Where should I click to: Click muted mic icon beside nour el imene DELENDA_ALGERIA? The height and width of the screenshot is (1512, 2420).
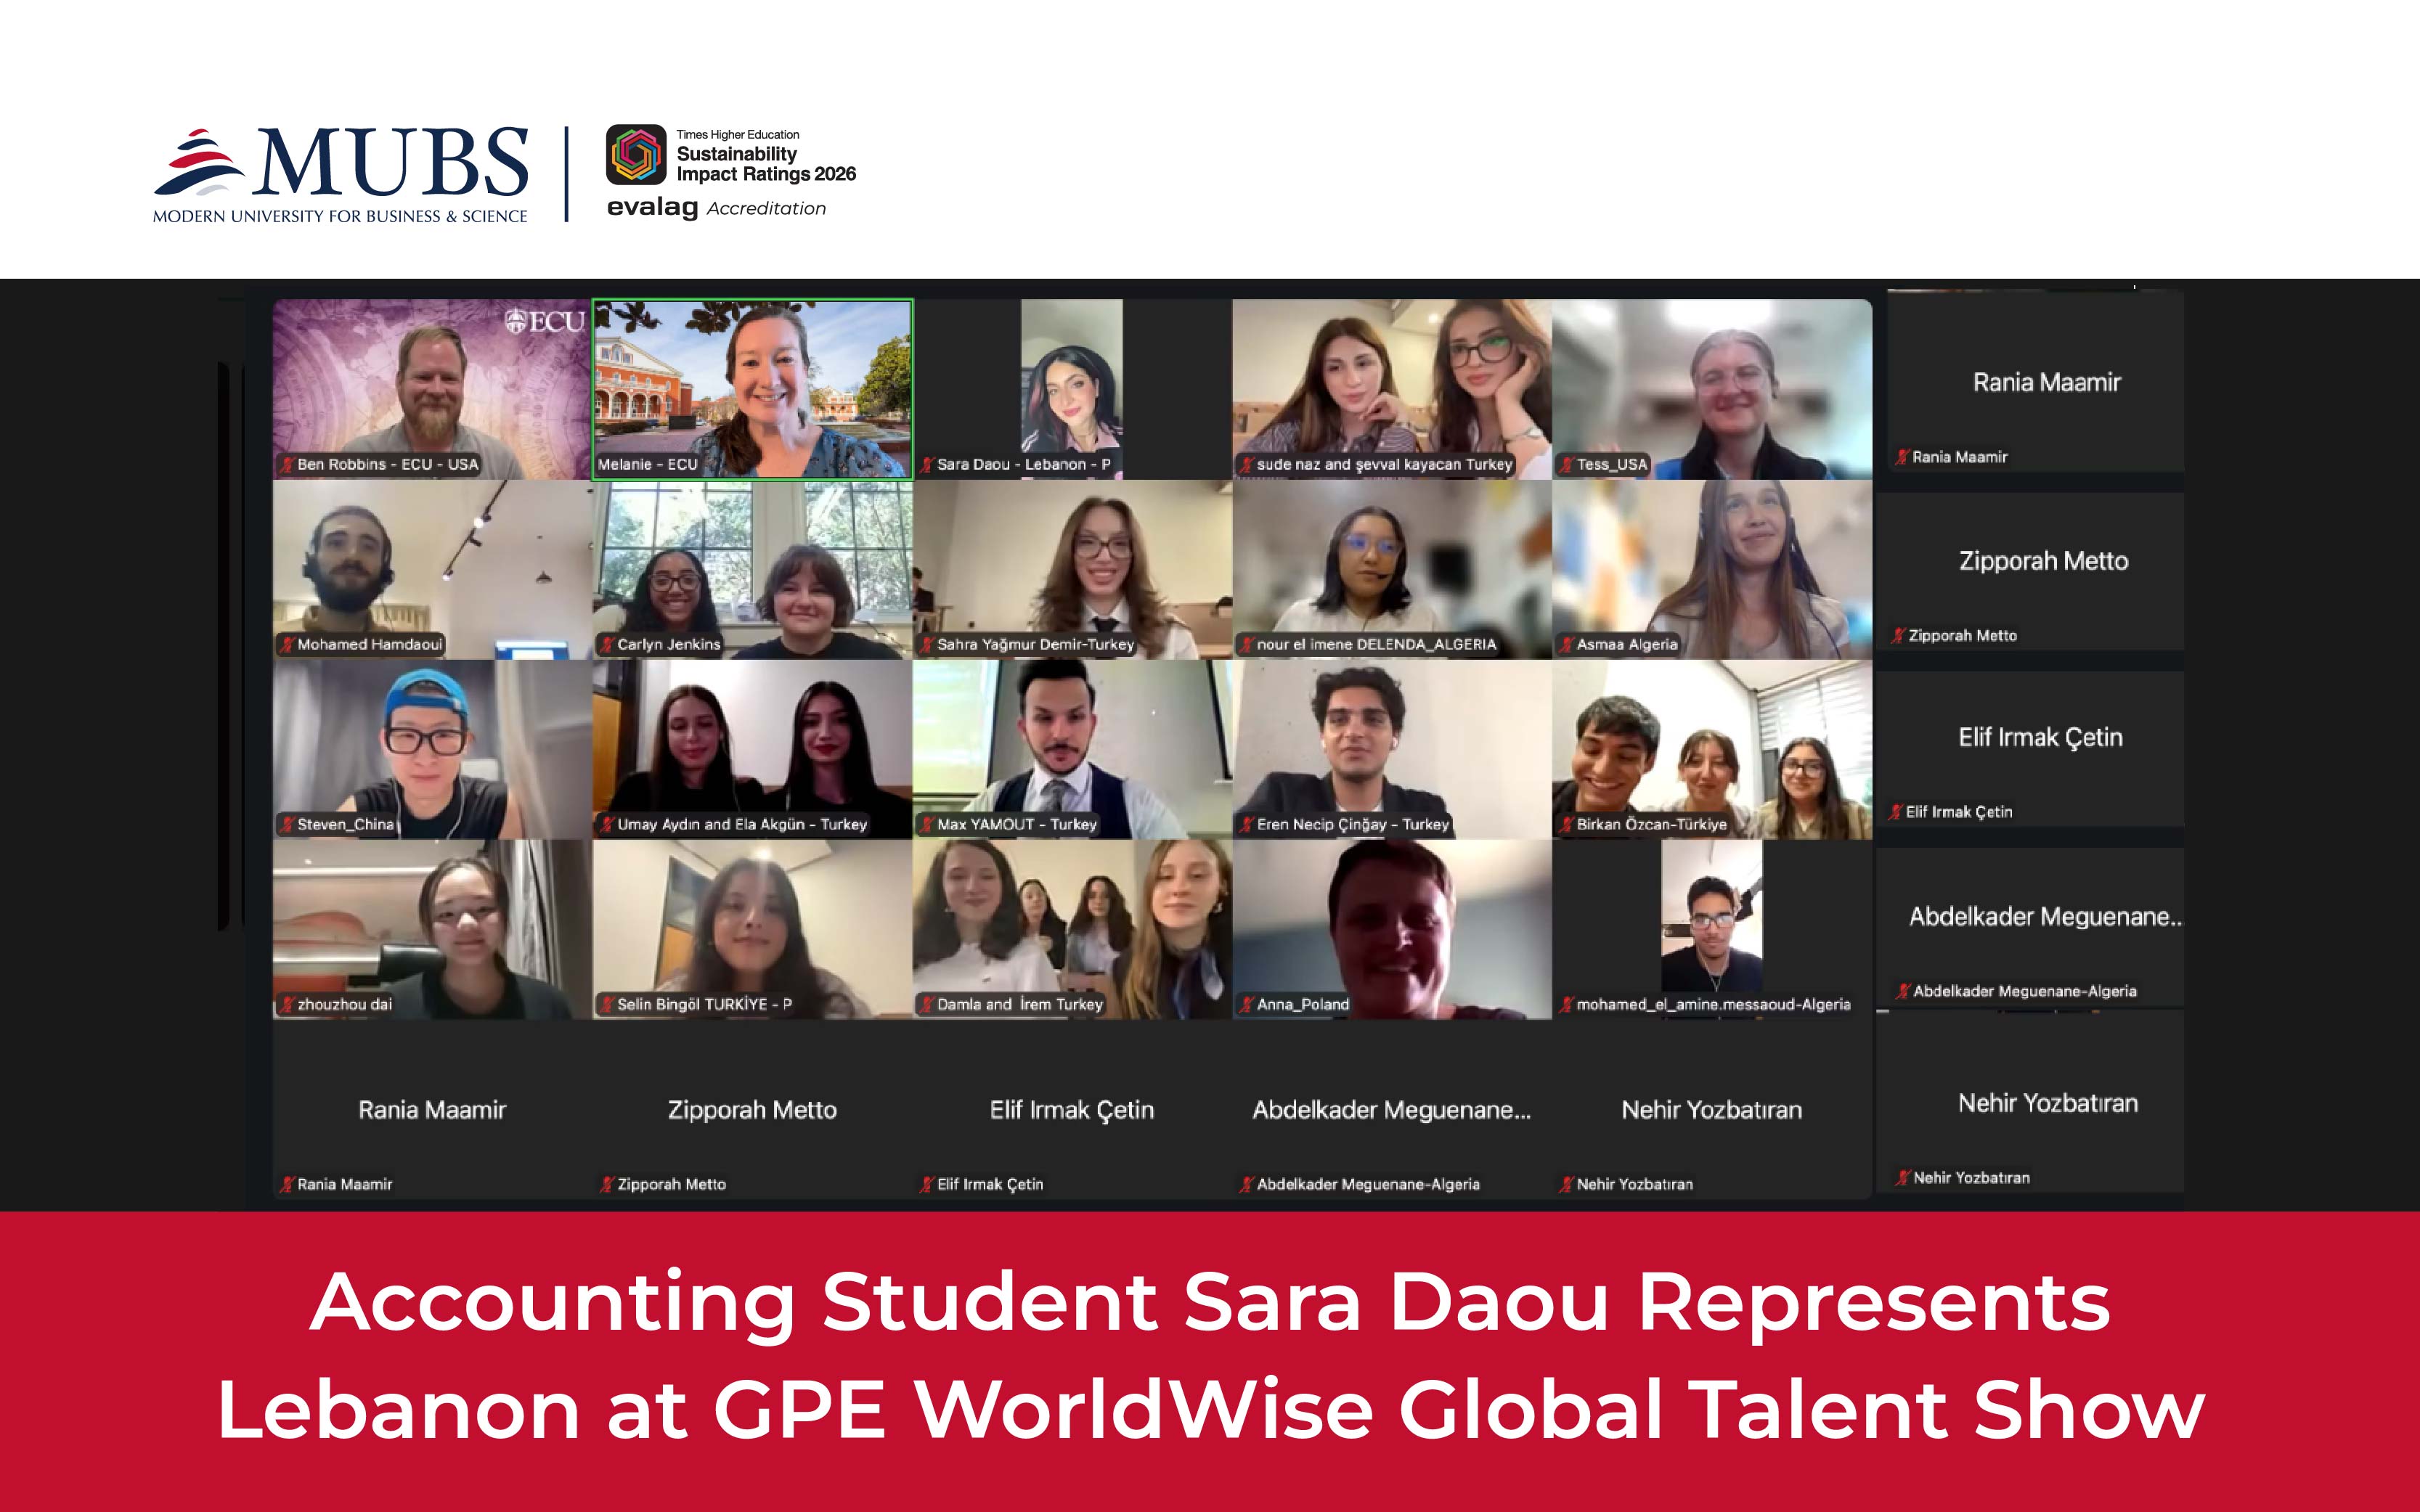tap(1247, 644)
